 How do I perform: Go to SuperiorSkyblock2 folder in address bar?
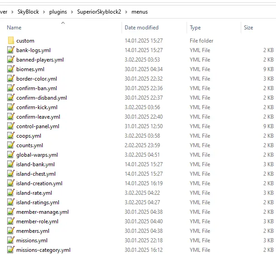[x=99, y=12]
